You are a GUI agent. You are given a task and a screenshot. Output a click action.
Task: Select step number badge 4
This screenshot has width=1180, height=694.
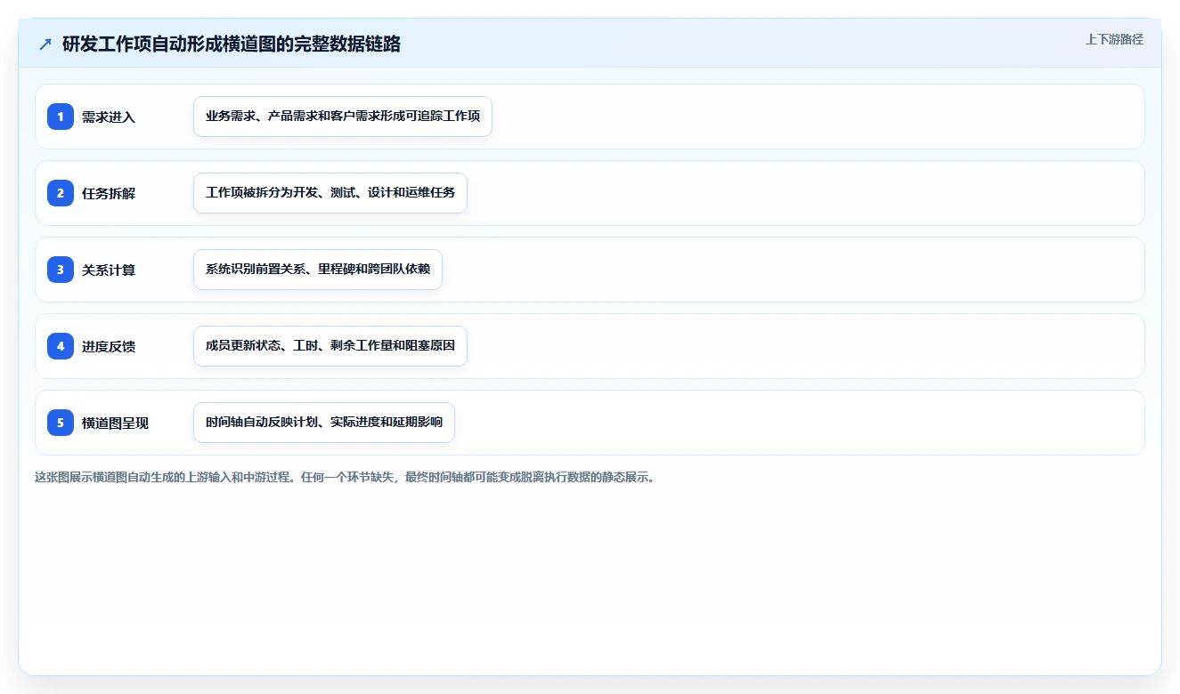pos(61,346)
